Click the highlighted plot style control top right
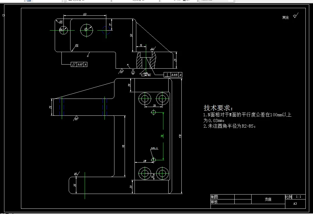The image size is (313, 214). pyautogui.click(x=215, y=1)
